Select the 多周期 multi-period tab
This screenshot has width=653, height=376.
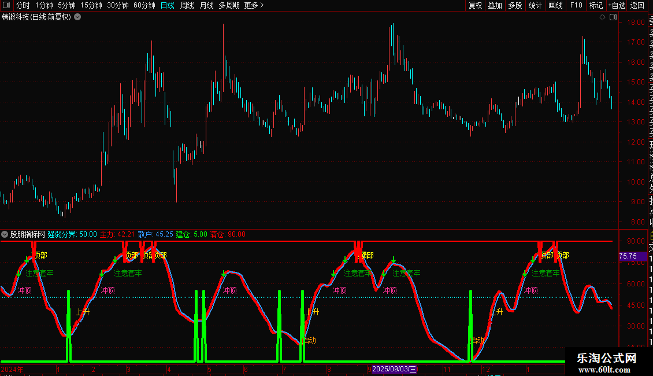[x=229, y=5]
